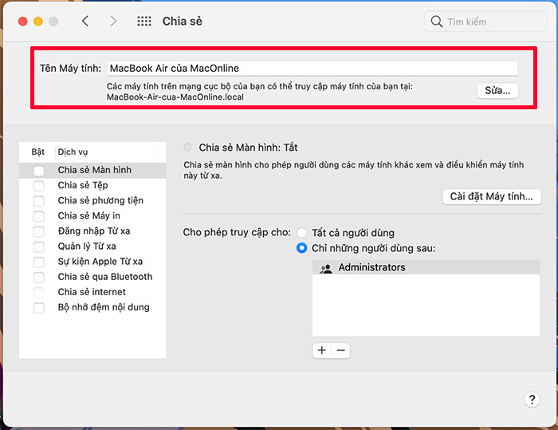This screenshot has height=430, width=558.
Task: Enable the Chia sẻ Màn hình checkbox
Action: (x=39, y=170)
